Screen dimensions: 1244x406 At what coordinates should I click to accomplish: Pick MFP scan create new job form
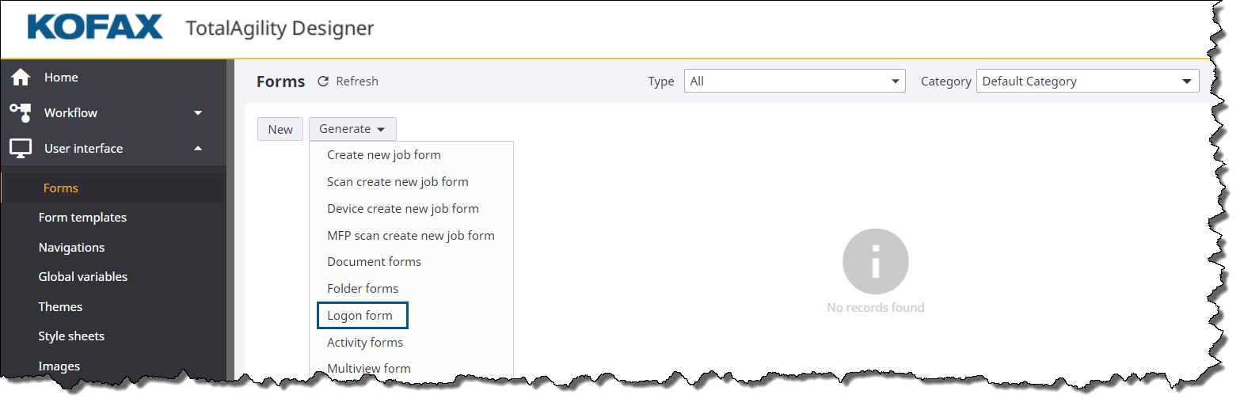410,235
